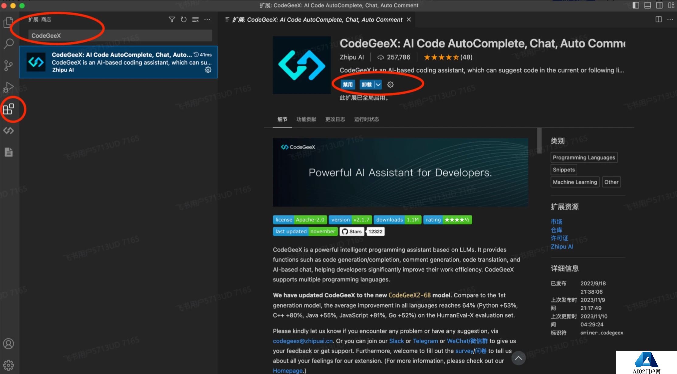677x374 pixels.
Task: Open 许可证 license resource link
Action: 559,238
